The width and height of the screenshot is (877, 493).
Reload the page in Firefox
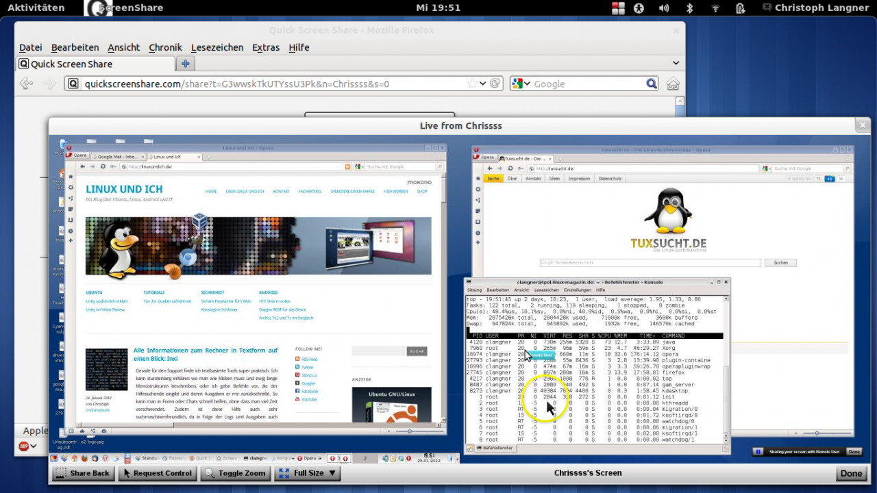(495, 84)
